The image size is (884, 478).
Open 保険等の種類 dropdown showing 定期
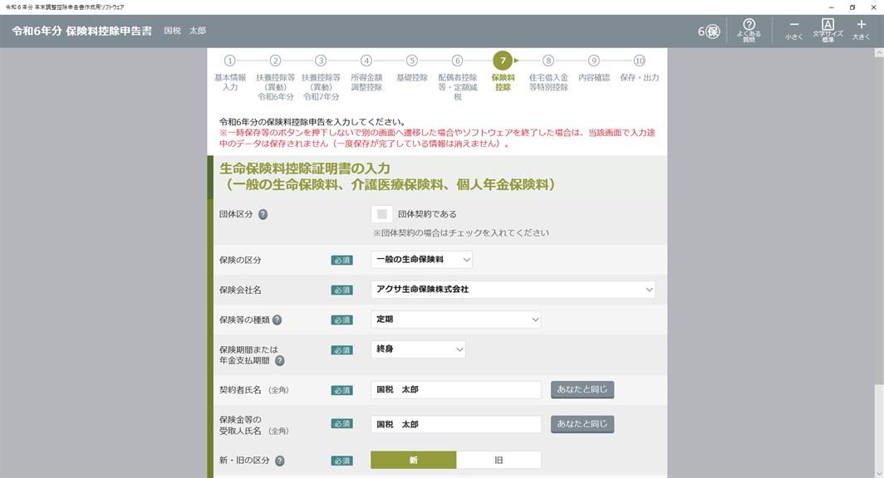(x=455, y=319)
